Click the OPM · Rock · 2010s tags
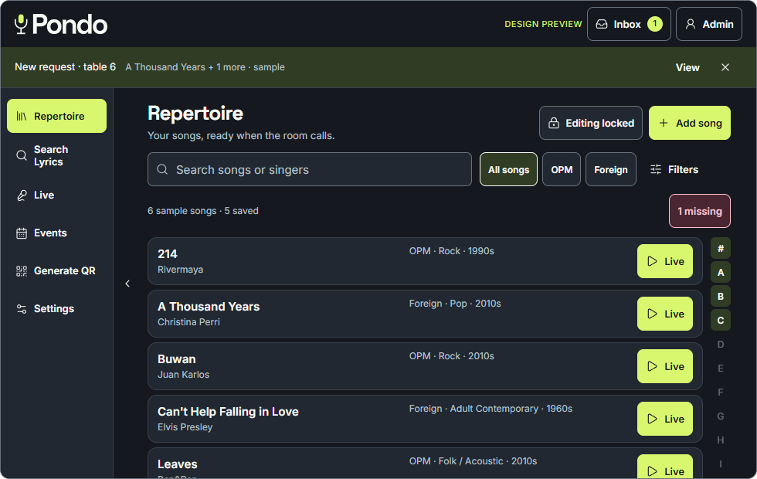757x479 pixels. pyautogui.click(x=451, y=356)
